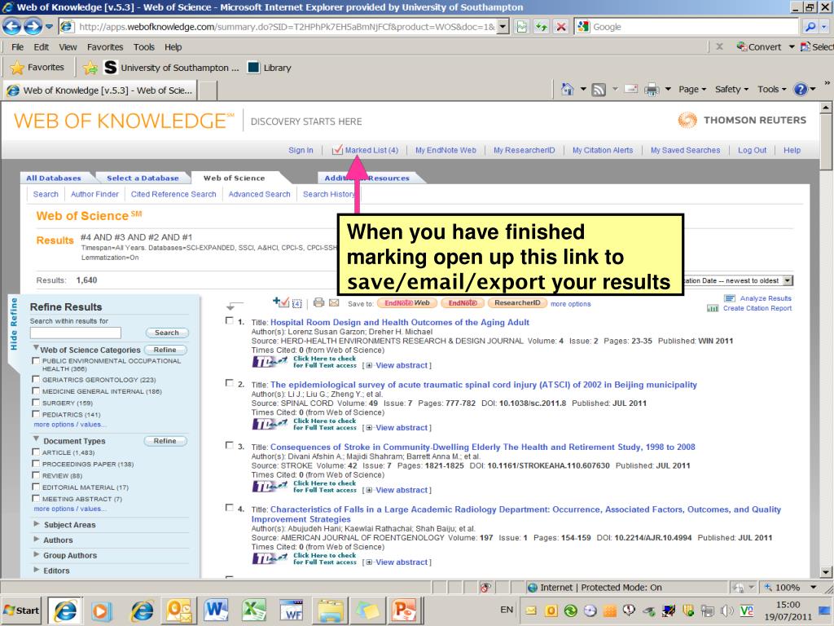
Task: Click the EndNote Web save button
Action: tap(407, 303)
